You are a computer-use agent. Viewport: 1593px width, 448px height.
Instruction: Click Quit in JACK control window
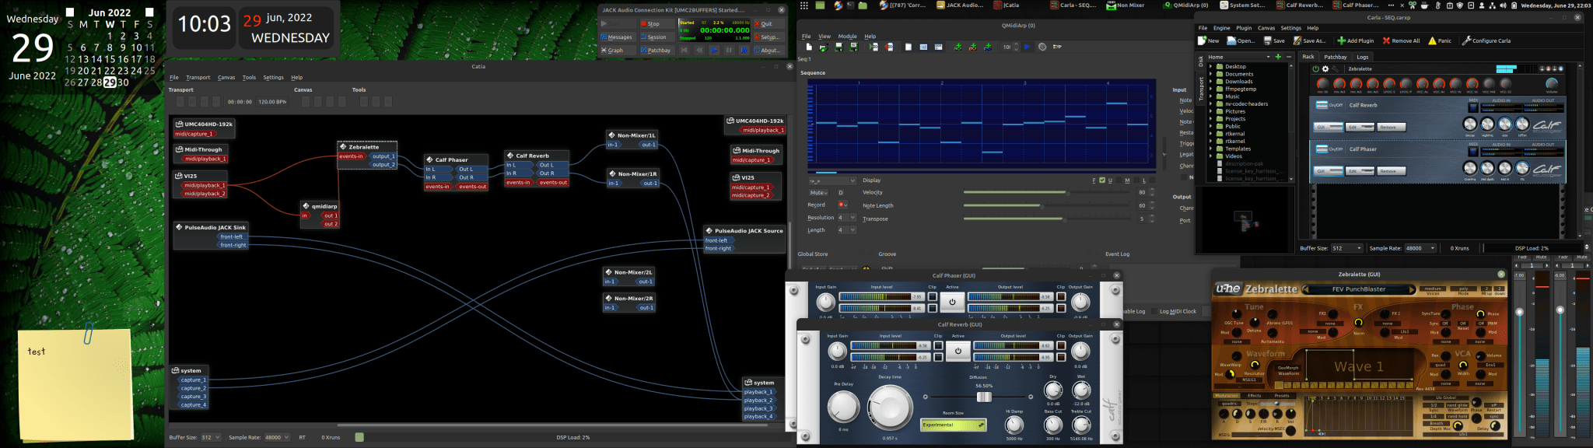[768, 23]
